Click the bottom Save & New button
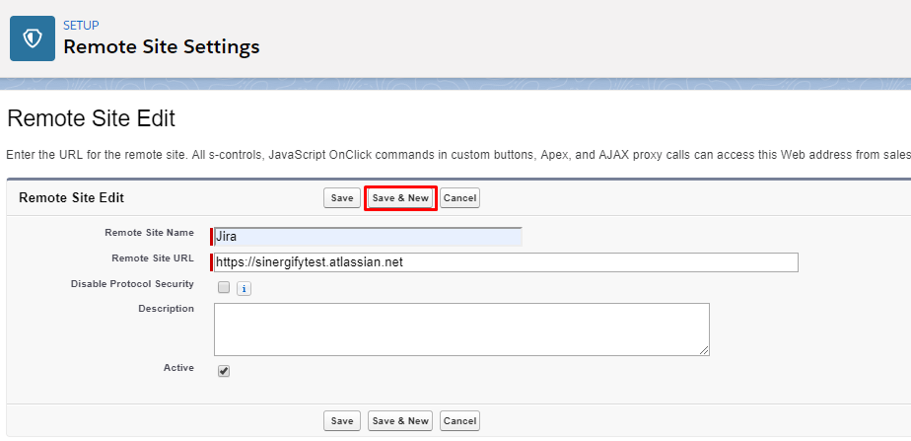 coord(400,420)
